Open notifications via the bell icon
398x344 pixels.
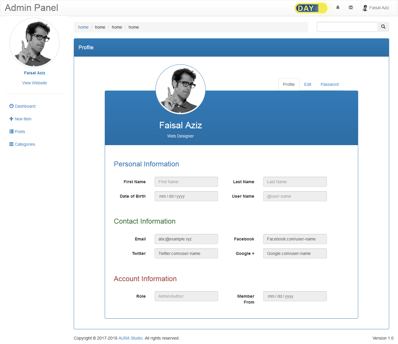point(338,7)
